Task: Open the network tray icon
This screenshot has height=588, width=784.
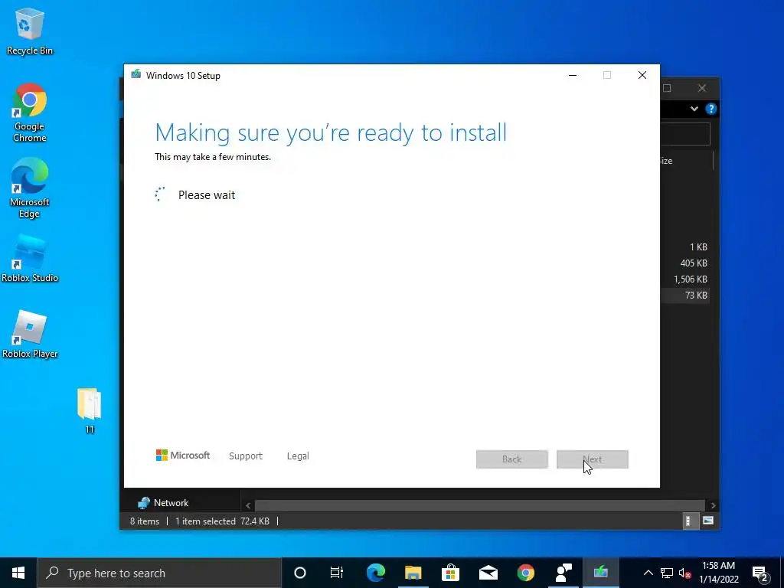Action: click(x=667, y=573)
